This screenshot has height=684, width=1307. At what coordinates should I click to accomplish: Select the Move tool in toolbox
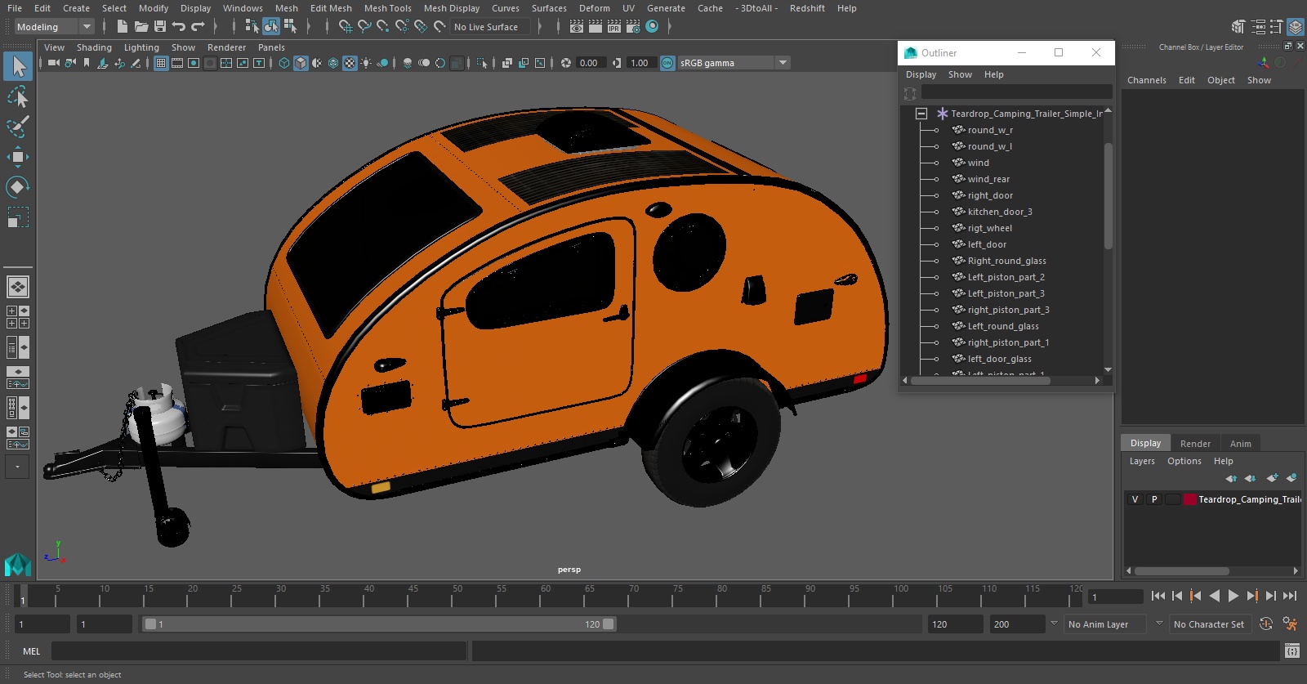tap(17, 157)
